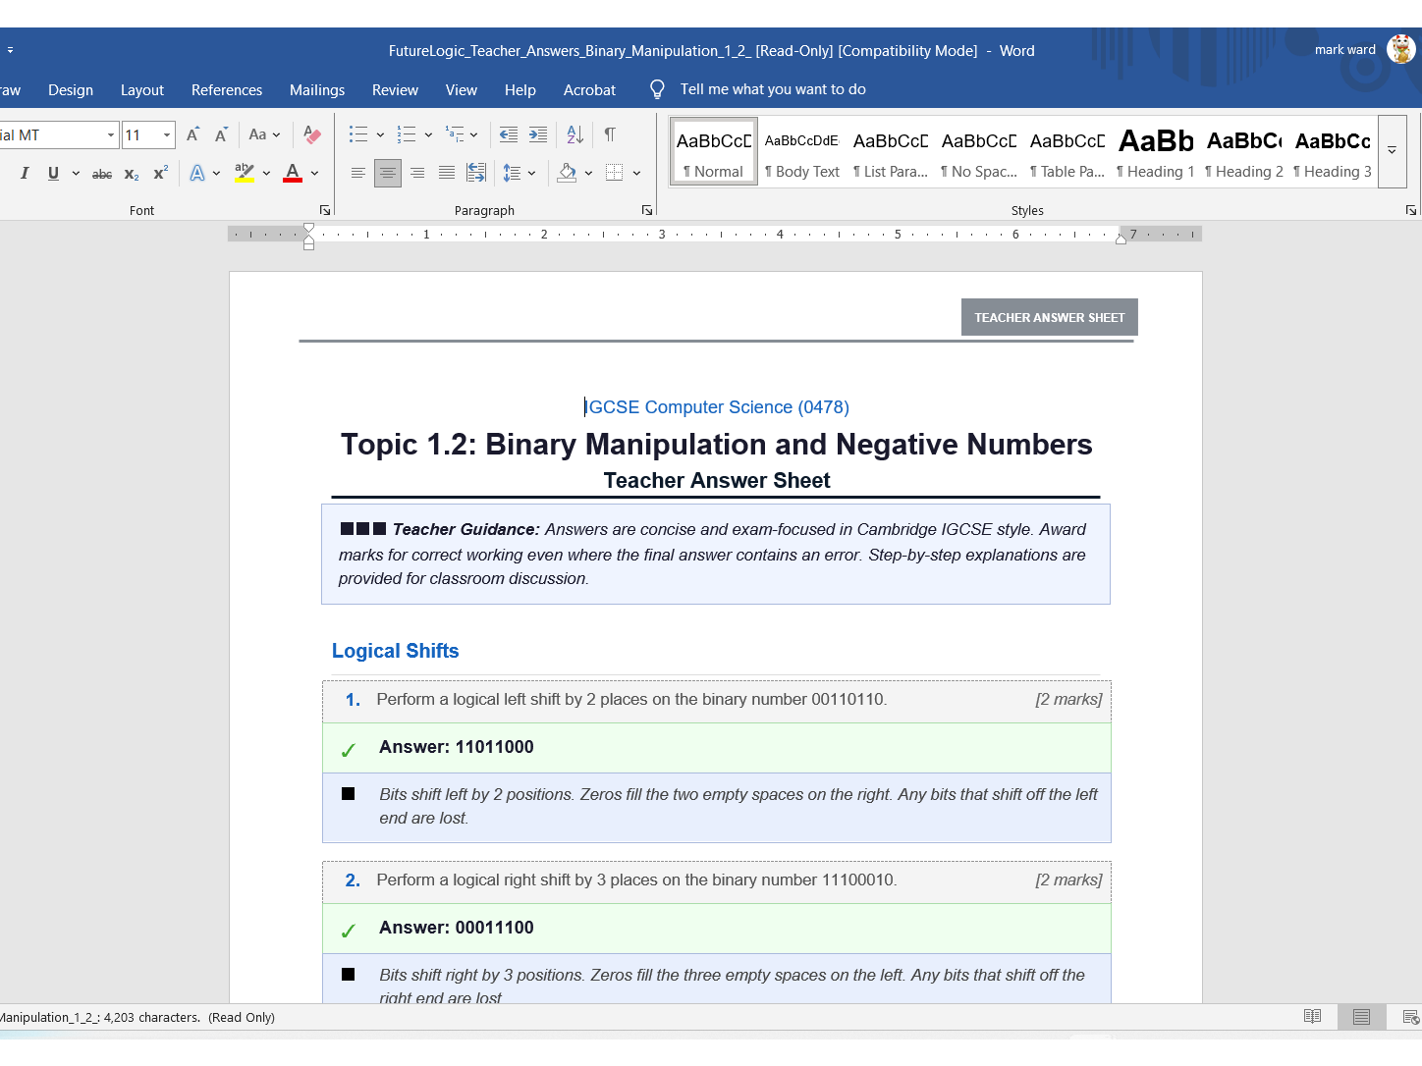Open the Review ribbon tab

(395, 89)
